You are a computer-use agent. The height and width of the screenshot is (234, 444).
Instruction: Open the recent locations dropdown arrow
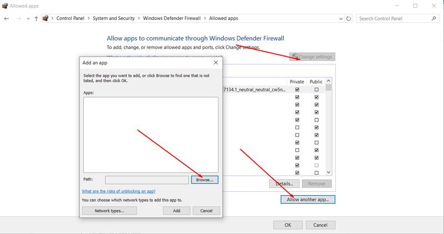pyautogui.click(x=28, y=19)
